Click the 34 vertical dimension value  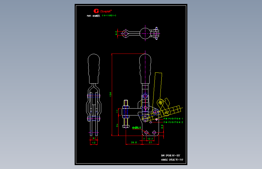pos(117,125)
